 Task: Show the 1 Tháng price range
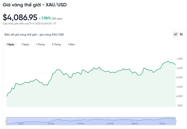click(40, 45)
